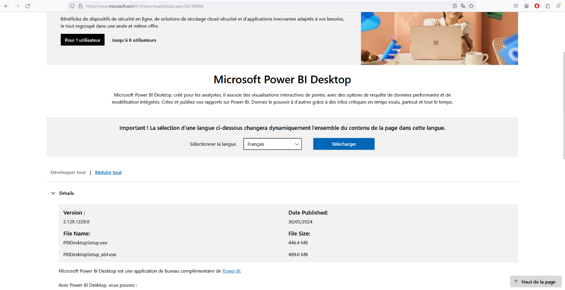Viewport: 565px width, 290px height.
Task: Open the Pocket save icon
Action: click(516, 6)
